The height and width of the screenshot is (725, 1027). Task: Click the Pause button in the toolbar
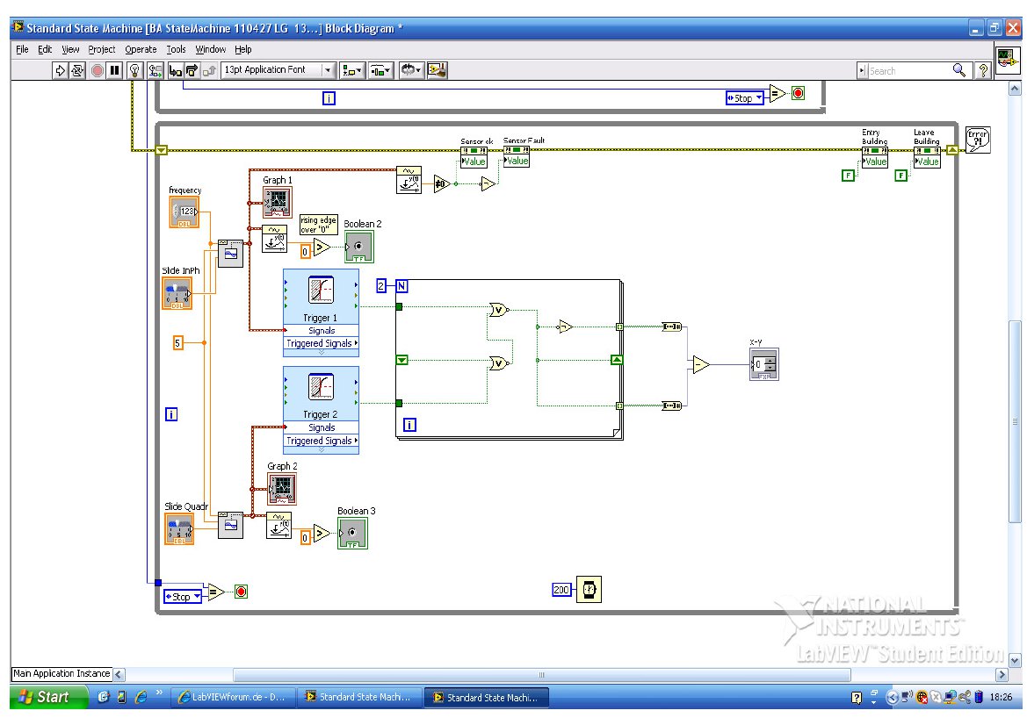(114, 70)
